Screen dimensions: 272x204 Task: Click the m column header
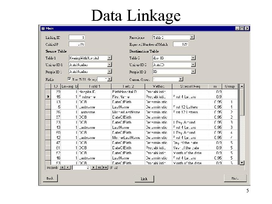coord(215,87)
